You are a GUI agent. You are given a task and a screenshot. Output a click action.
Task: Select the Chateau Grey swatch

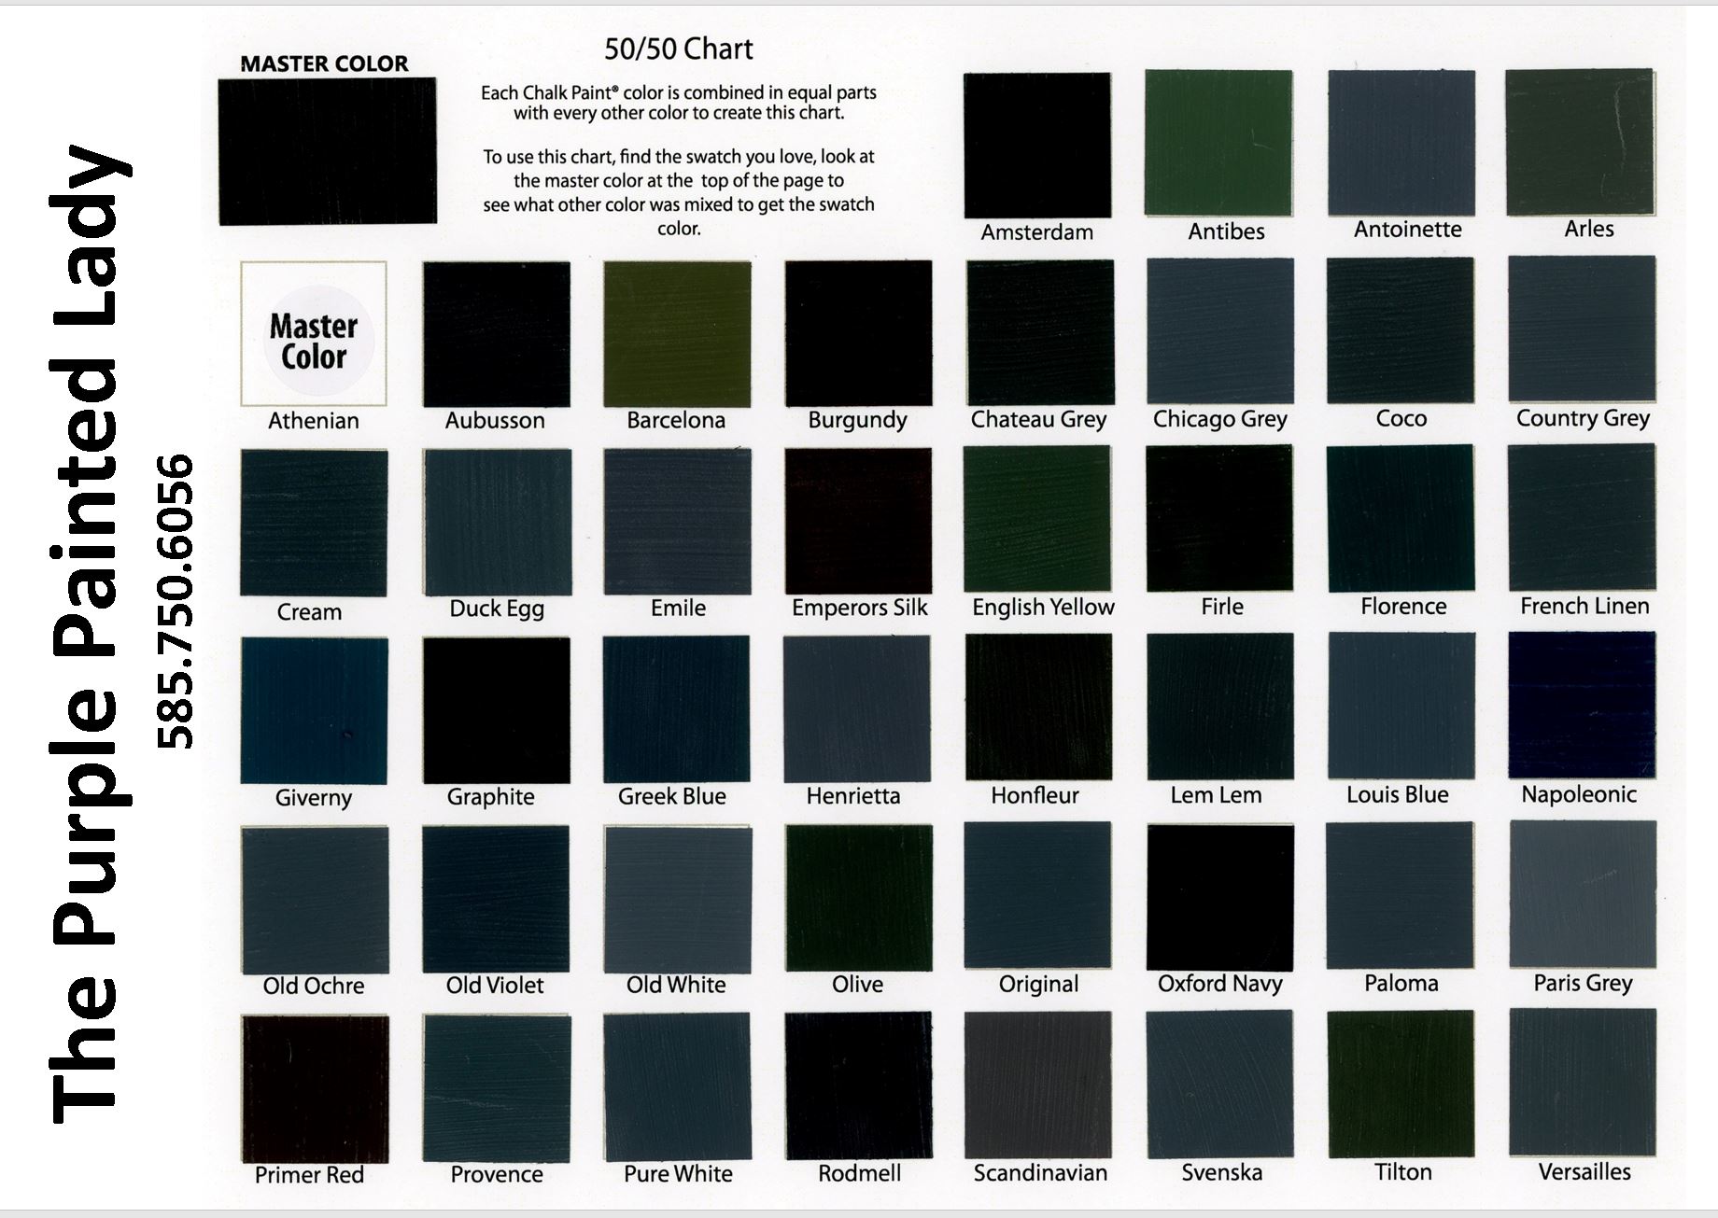[x=1040, y=332]
